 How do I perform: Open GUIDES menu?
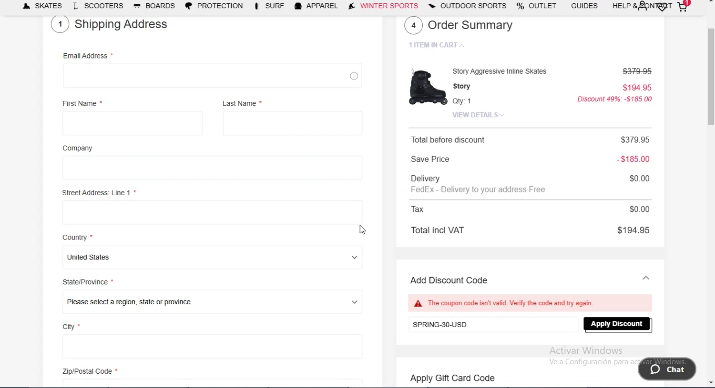click(x=584, y=6)
